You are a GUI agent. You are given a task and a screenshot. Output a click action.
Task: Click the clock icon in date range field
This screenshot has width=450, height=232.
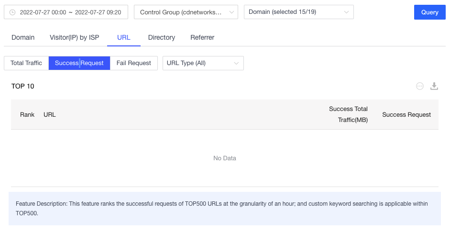(12, 12)
